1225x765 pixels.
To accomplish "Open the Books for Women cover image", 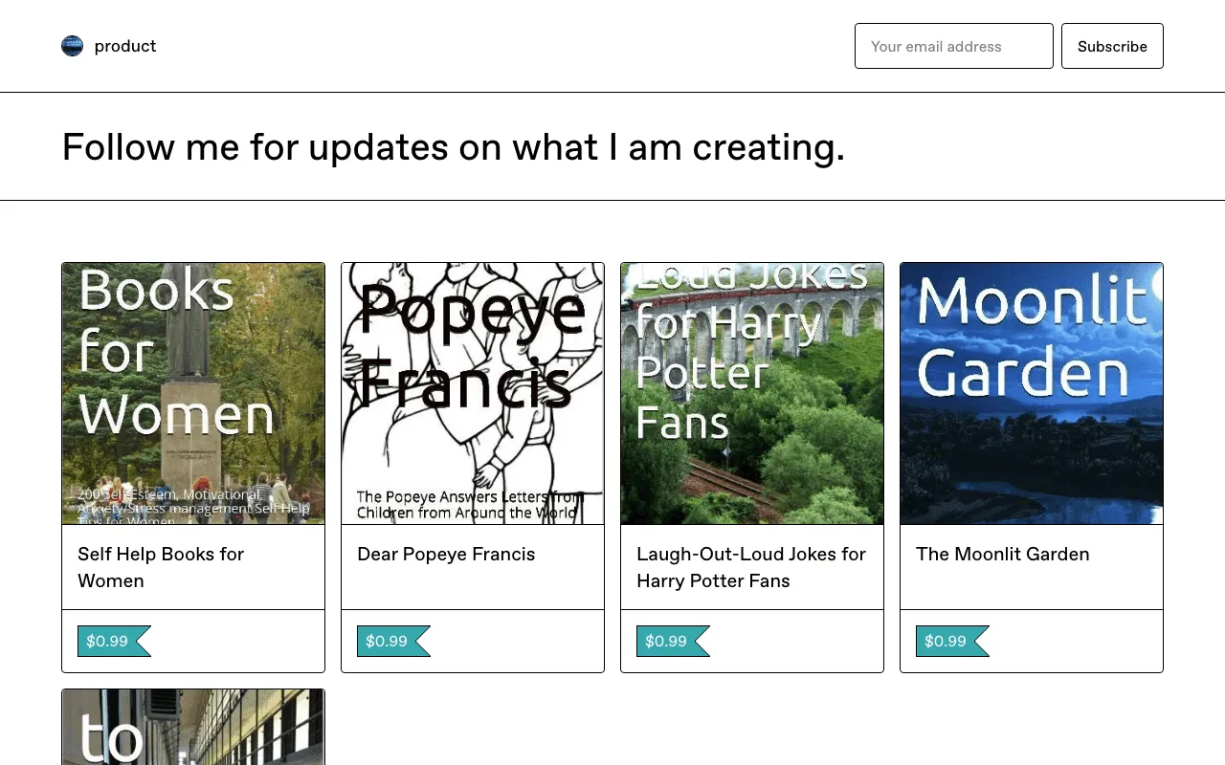I will (x=192, y=393).
